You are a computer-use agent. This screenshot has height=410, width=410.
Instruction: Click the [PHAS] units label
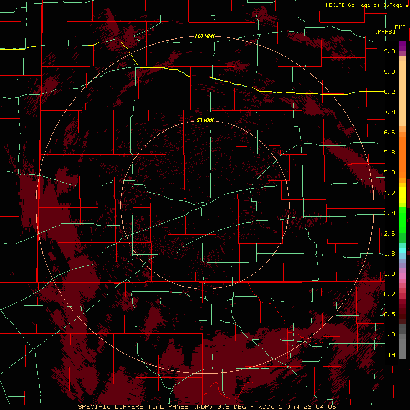coord(385,31)
